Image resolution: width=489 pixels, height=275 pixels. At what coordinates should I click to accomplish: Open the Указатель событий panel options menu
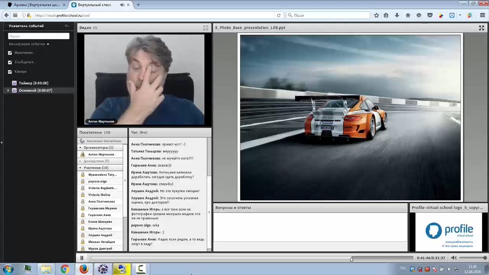coord(67,26)
